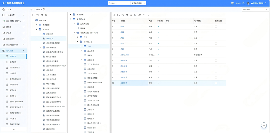Click the plus icon above the layout table

pyautogui.click(x=114, y=15)
